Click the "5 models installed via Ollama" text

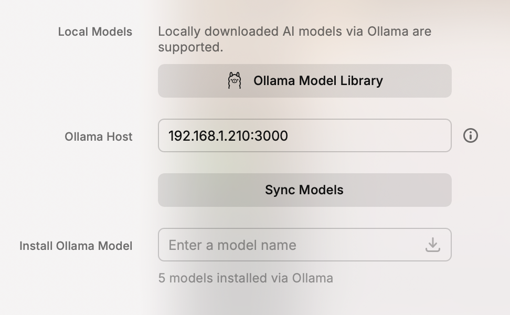[246, 278]
